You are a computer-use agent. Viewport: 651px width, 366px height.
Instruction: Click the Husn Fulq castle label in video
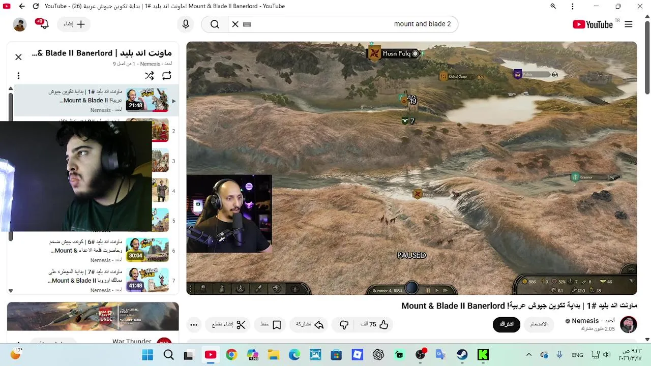click(396, 53)
